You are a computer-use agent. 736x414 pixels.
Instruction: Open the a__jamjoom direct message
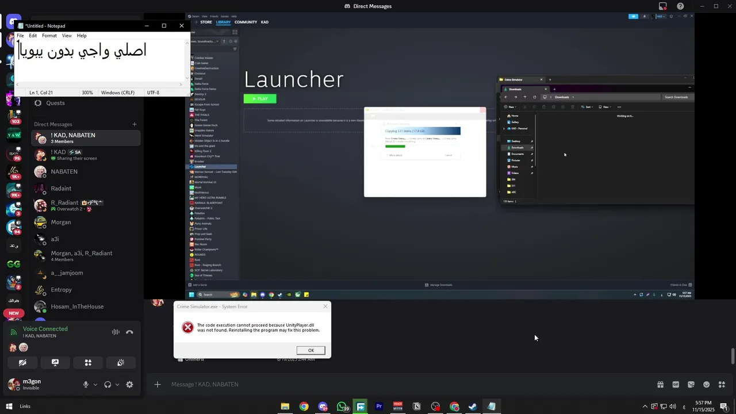click(86, 273)
